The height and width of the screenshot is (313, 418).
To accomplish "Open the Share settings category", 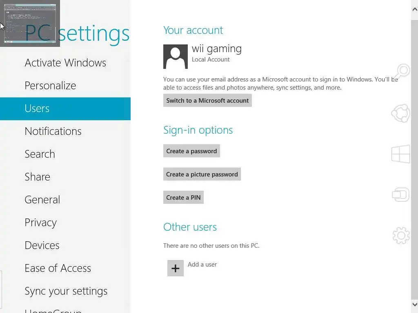I will tap(65, 177).
